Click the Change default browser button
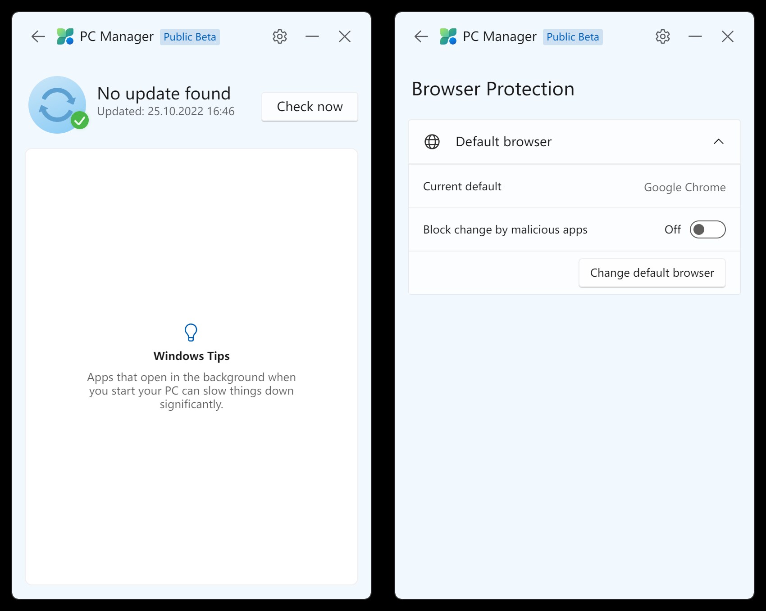The image size is (766, 611). pos(652,273)
